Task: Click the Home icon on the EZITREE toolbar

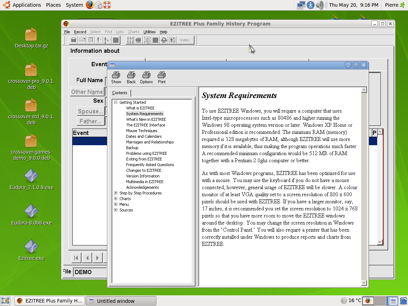Action: [73, 40]
